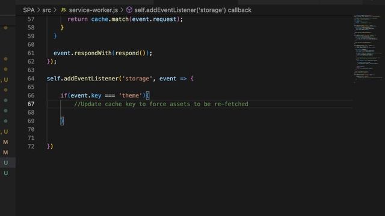Click line number 61 in gutter
Image resolution: width=385 pixels, height=216 pixels.
31,53
